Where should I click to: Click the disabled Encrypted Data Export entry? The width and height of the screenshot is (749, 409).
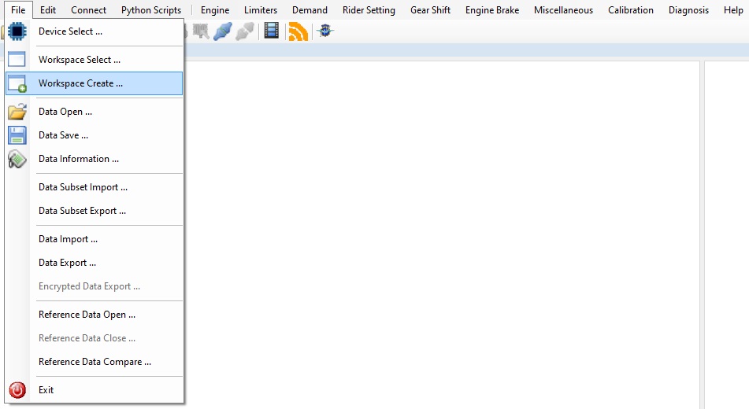94,286
